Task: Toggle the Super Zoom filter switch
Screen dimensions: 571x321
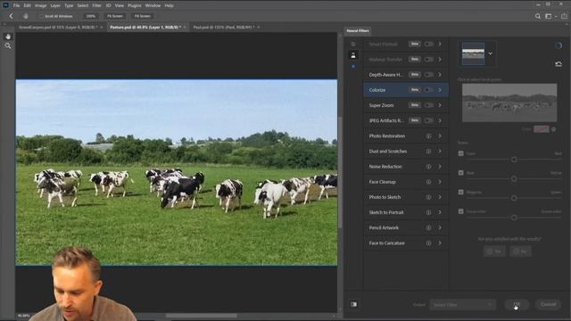Action: pyautogui.click(x=429, y=105)
